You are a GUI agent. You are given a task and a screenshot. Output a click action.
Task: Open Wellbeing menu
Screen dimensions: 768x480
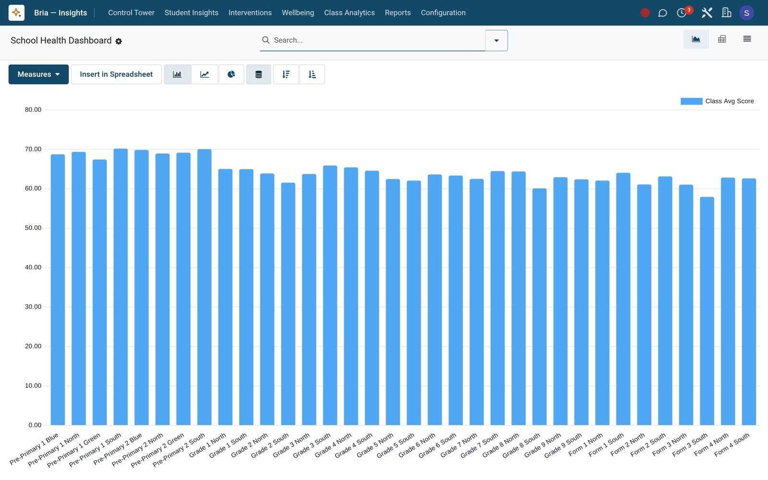[x=298, y=13]
